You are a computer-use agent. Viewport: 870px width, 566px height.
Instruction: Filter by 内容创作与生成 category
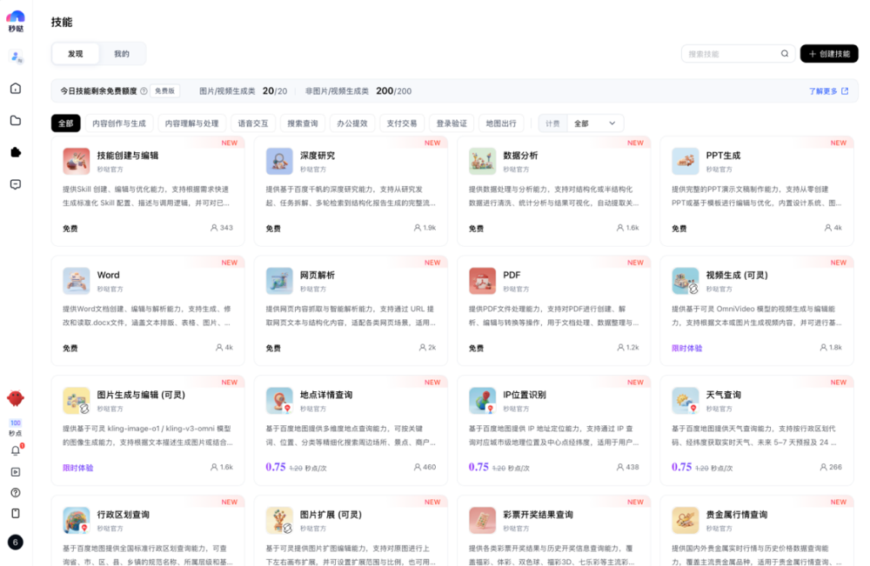(x=118, y=123)
